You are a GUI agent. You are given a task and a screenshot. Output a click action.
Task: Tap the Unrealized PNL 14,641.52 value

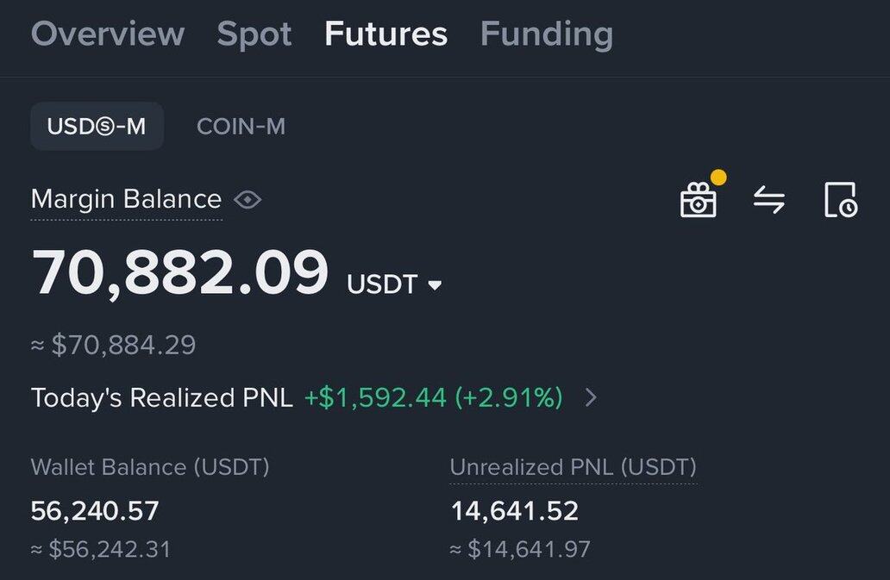coord(514,511)
